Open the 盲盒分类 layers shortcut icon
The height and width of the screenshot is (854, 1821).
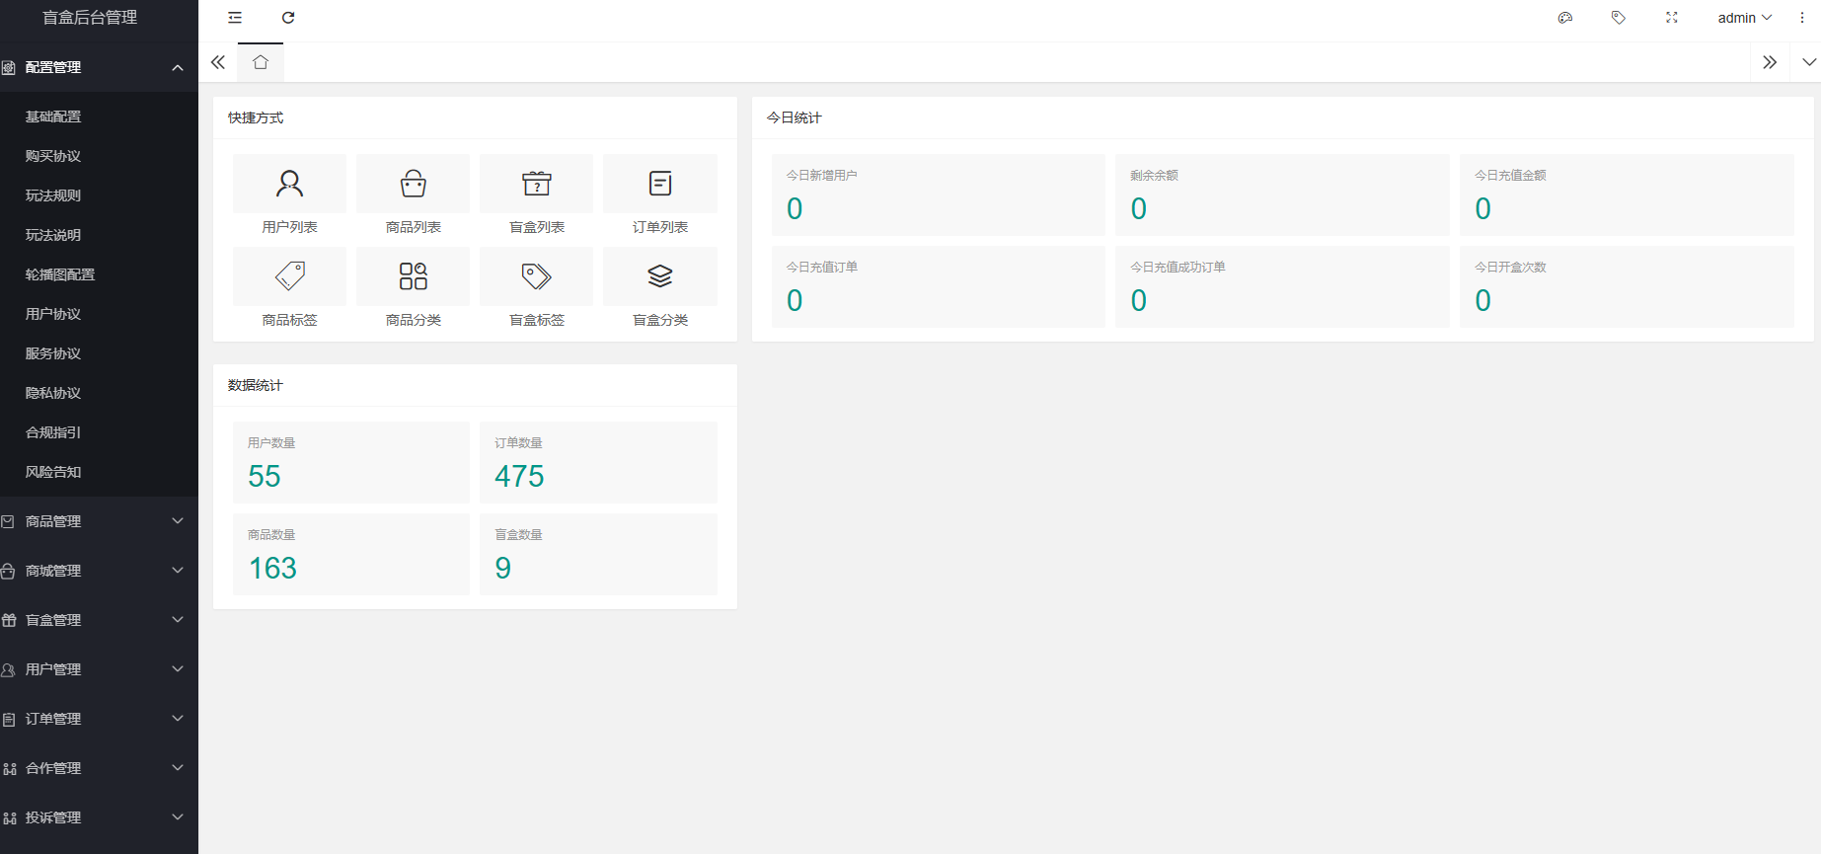pyautogui.click(x=659, y=276)
